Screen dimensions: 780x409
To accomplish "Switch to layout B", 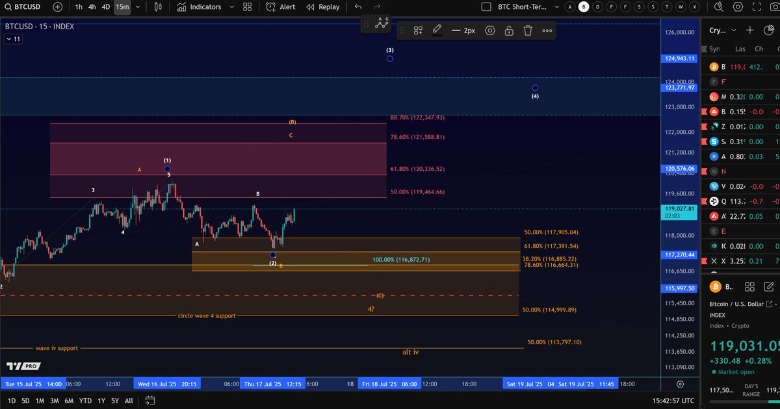I will click(584, 6).
